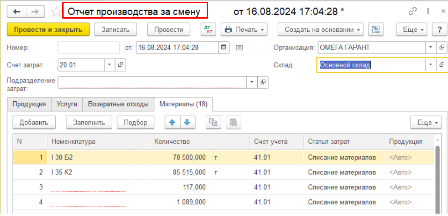
Task: Copy rows with the copy icon
Action: [x=213, y=123]
